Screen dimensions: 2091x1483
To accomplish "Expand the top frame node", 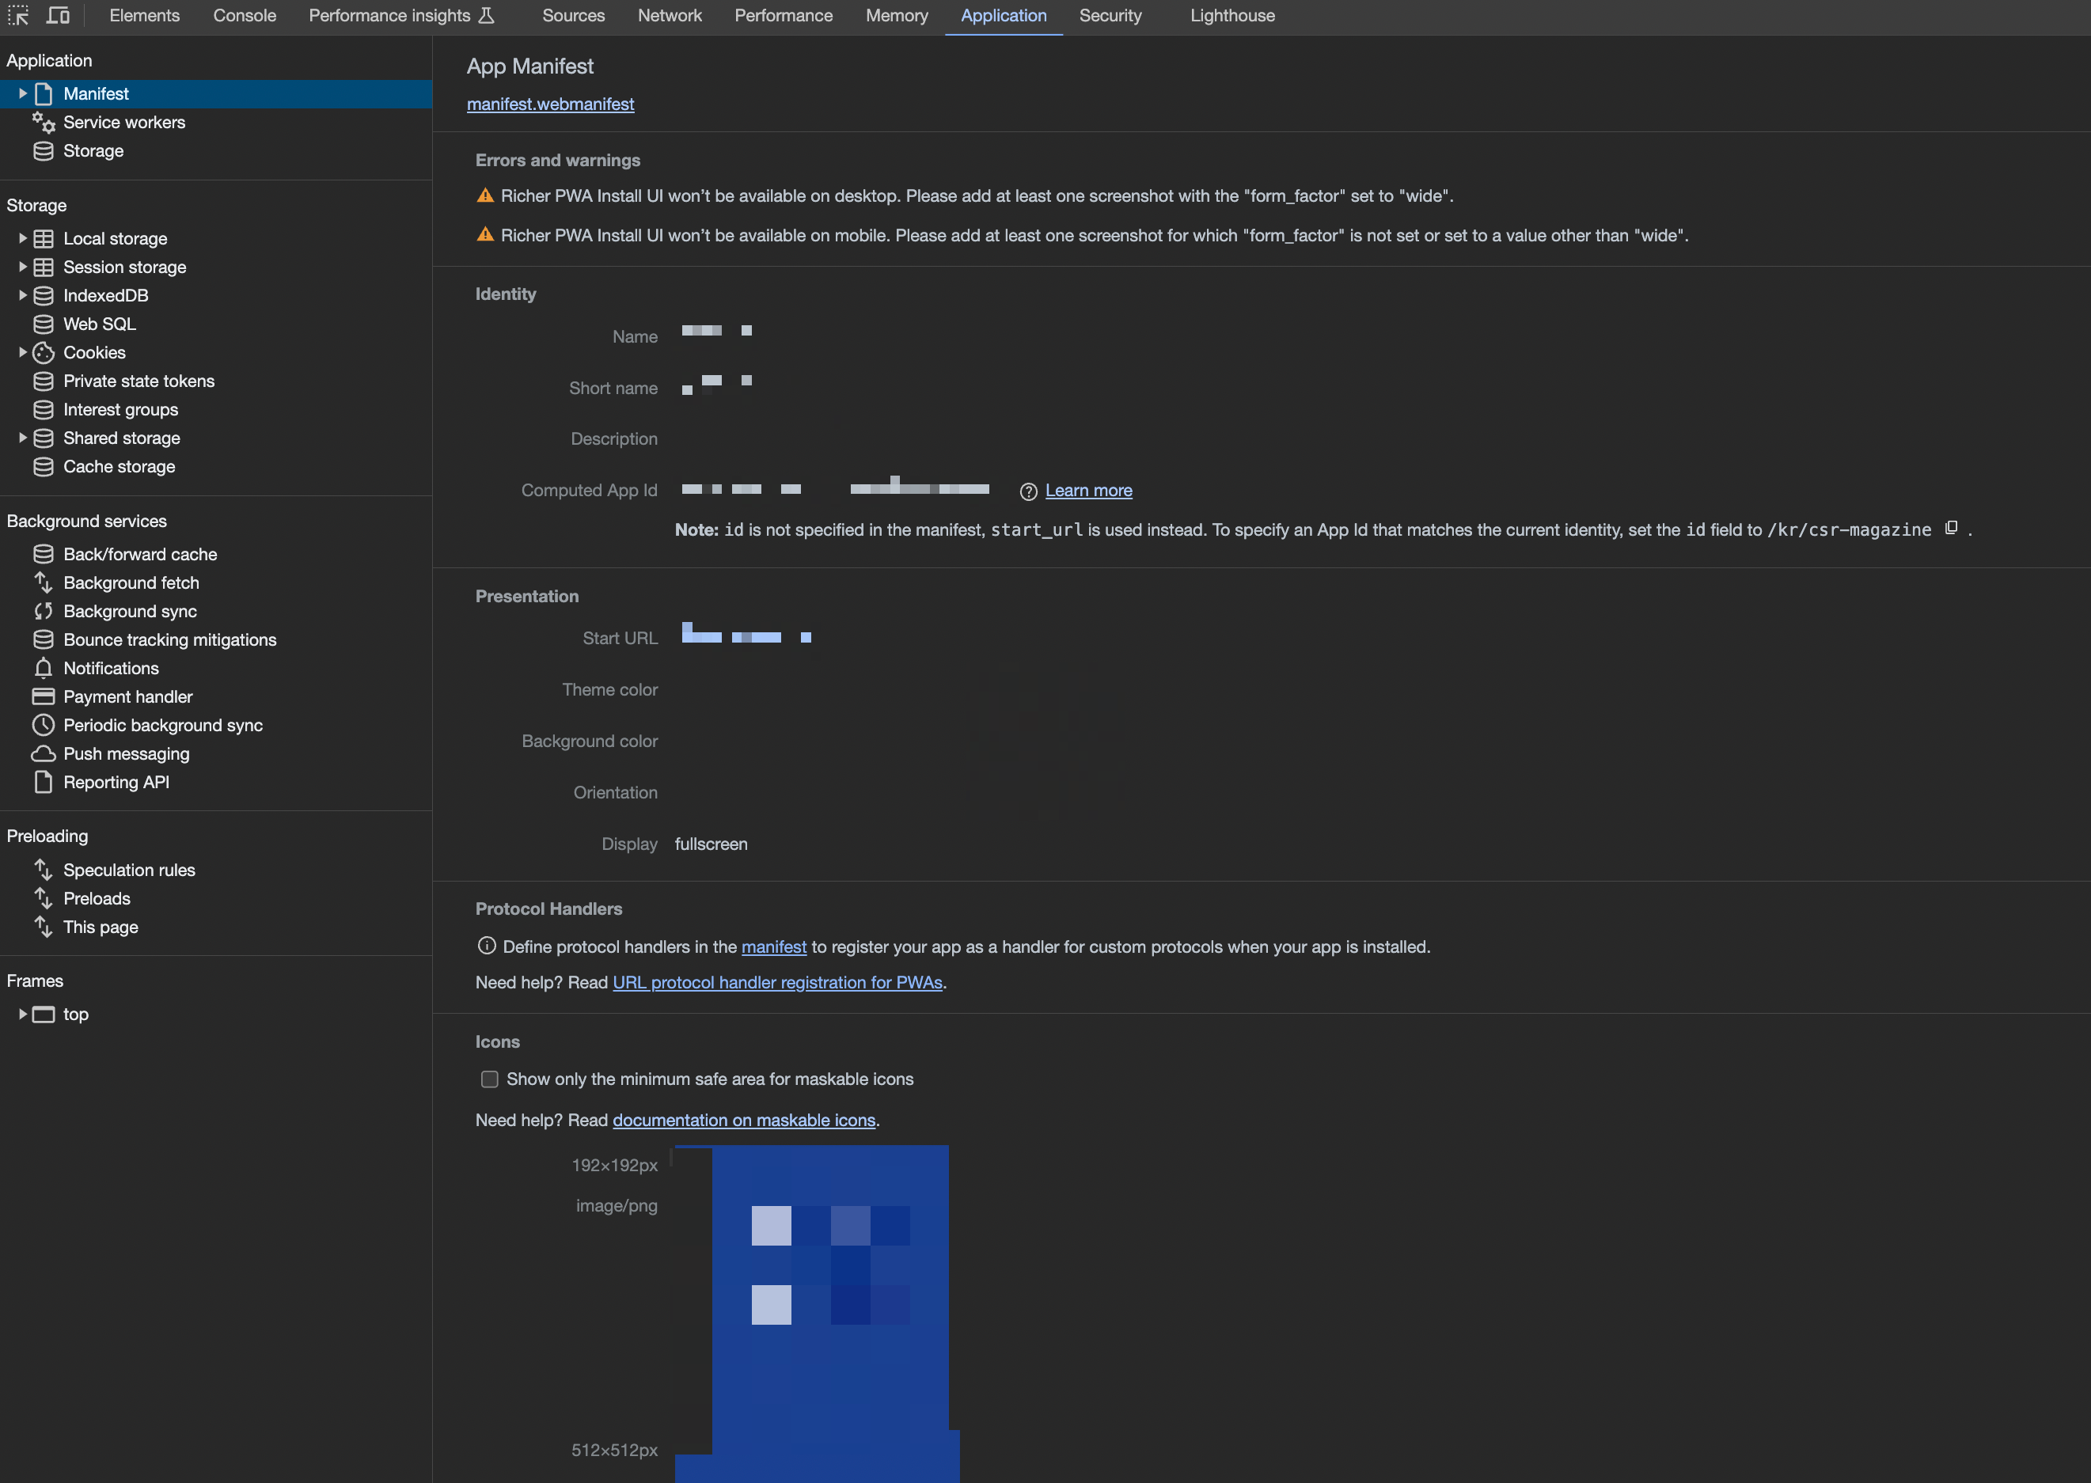I will click(x=23, y=1014).
